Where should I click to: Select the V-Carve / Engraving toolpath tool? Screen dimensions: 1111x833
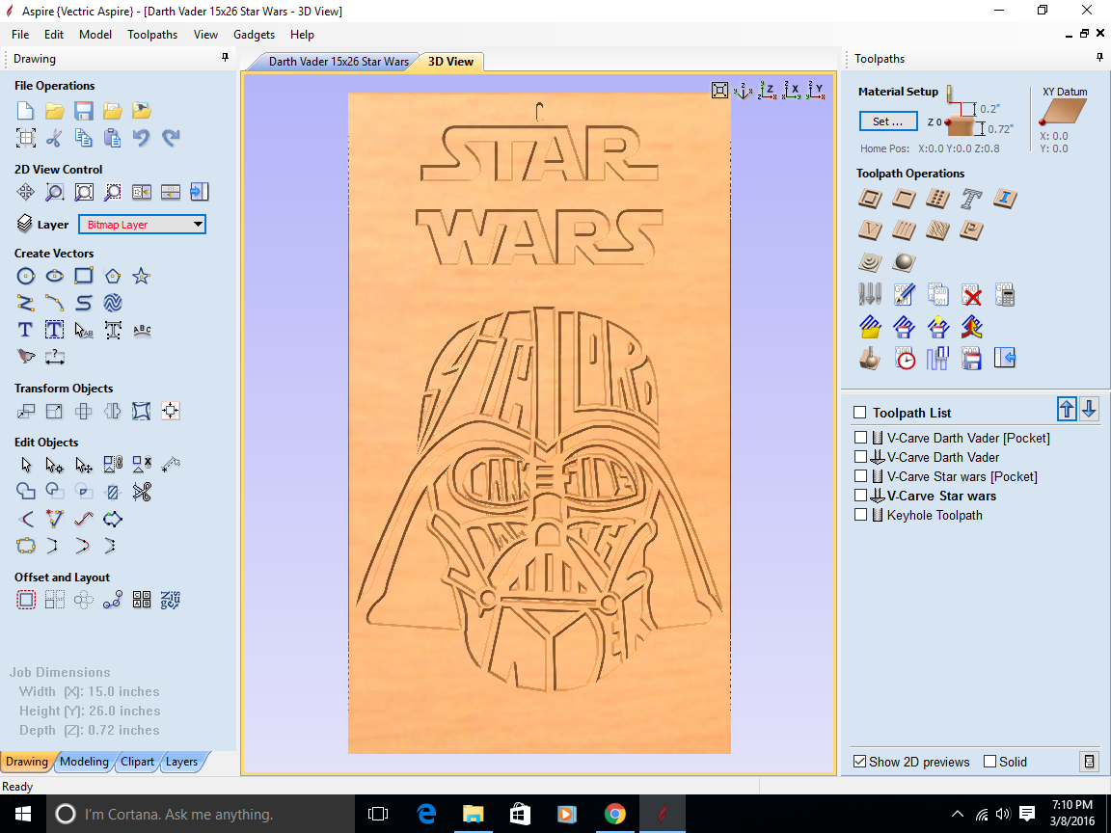pyautogui.click(x=869, y=230)
